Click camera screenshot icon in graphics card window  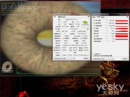coord(88,17)
